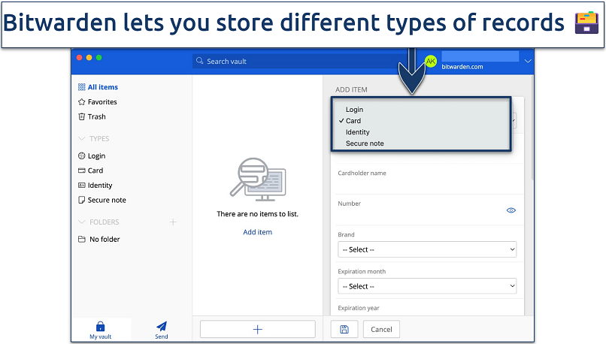The image size is (606, 344).
Task: Toggle card number visibility eye icon
Action: click(x=511, y=210)
